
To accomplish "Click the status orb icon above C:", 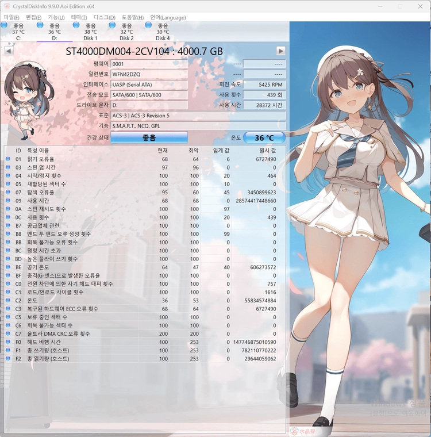I will point(4,25).
